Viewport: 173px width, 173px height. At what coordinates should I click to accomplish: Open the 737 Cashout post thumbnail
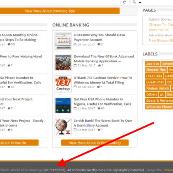tap(63, 84)
